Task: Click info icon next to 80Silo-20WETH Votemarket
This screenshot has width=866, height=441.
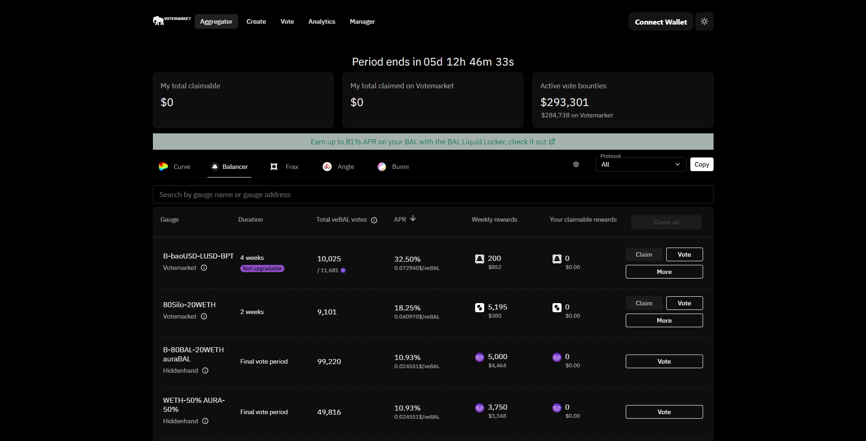Action: coord(204,316)
